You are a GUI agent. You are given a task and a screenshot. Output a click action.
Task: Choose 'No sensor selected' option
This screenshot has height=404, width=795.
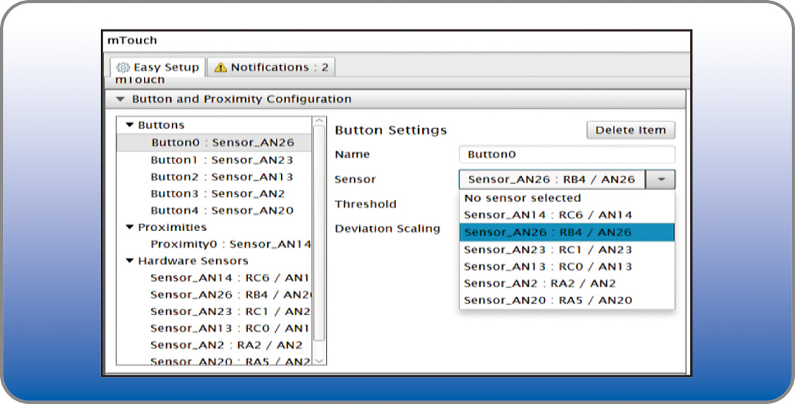pos(522,198)
